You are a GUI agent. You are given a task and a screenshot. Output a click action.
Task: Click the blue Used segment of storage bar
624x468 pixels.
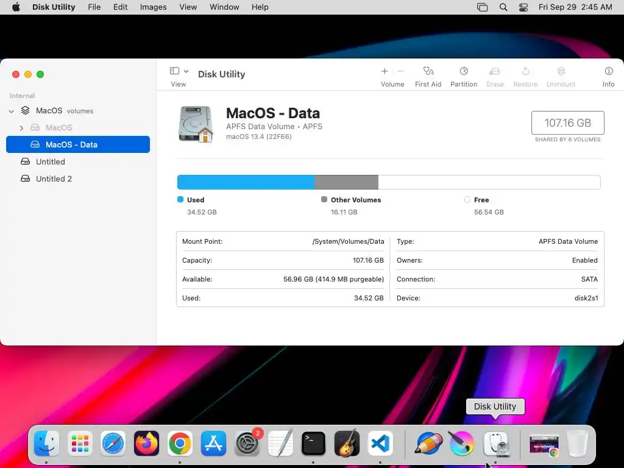246,182
